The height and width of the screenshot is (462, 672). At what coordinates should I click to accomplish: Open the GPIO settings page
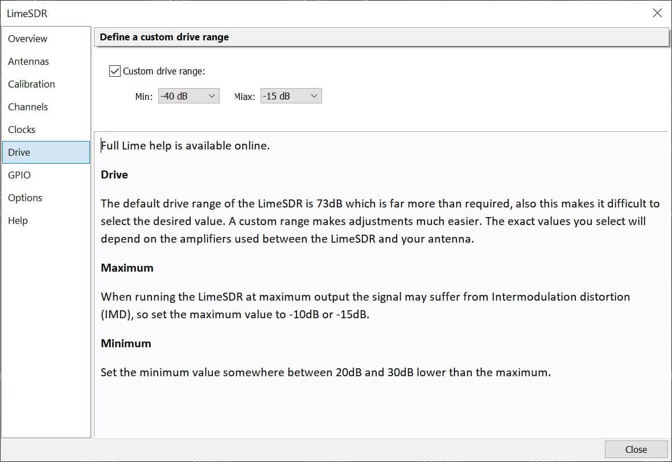pos(19,175)
